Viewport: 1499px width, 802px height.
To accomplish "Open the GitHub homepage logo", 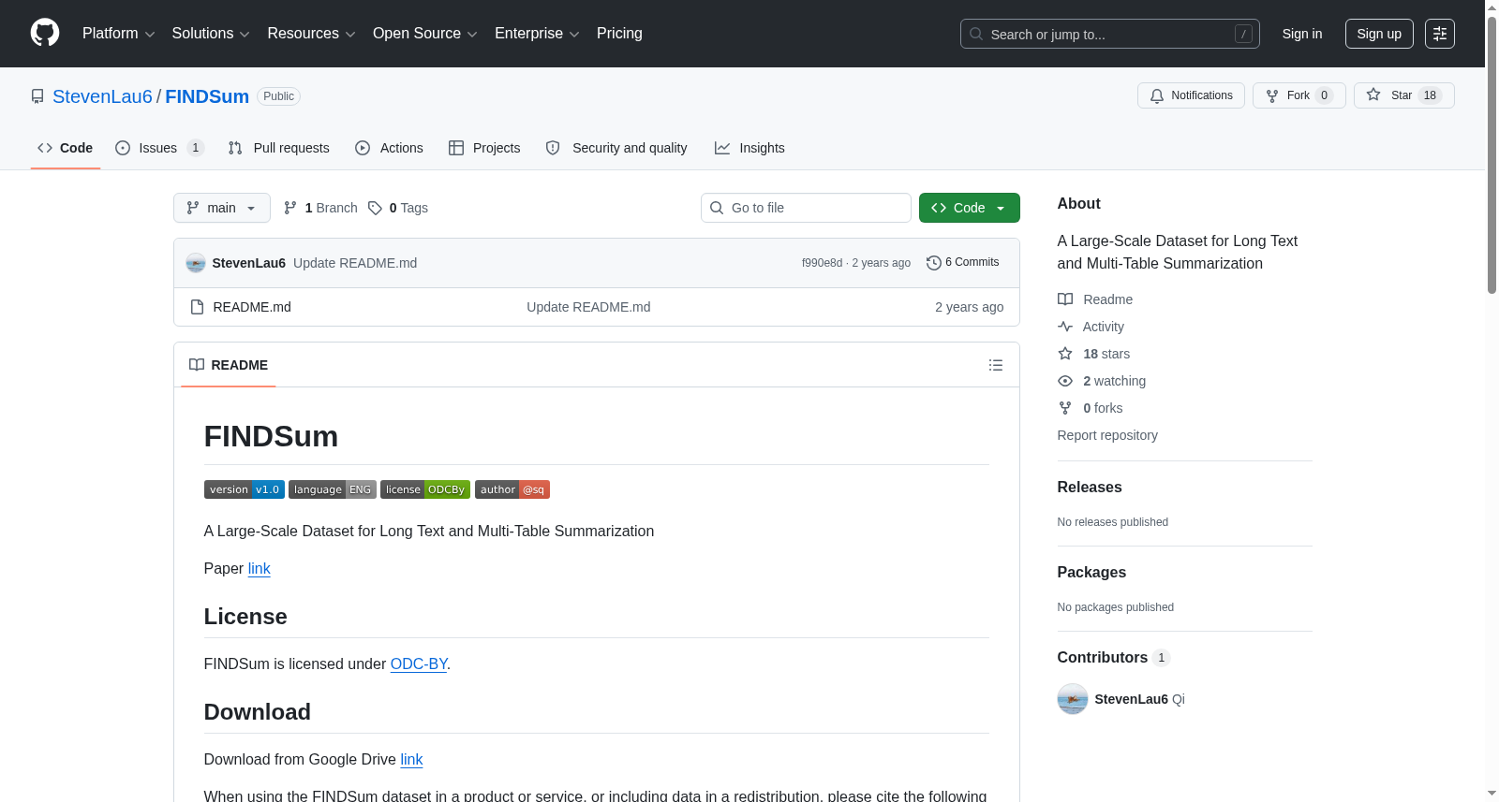I will [45, 33].
